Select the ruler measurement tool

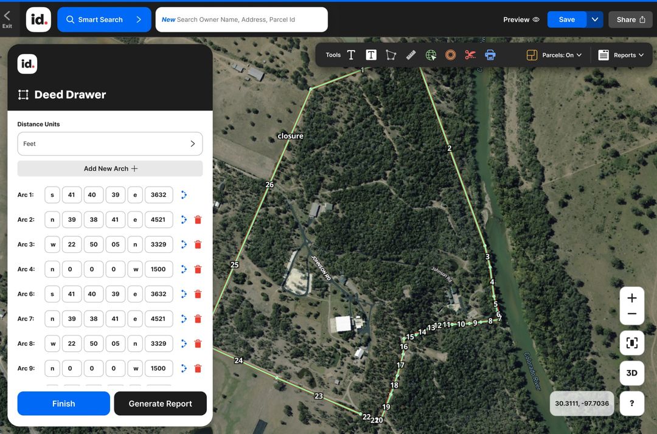click(411, 55)
